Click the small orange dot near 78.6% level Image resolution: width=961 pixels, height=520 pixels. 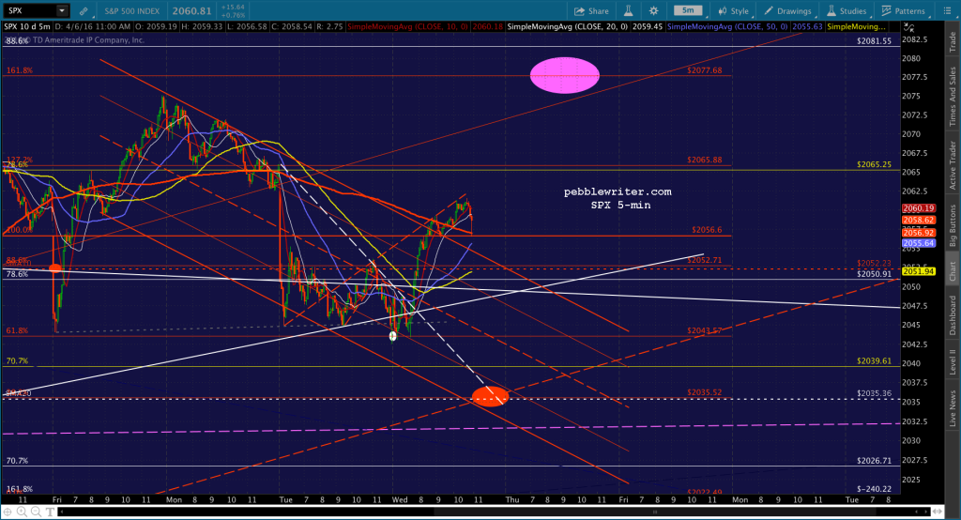55,268
